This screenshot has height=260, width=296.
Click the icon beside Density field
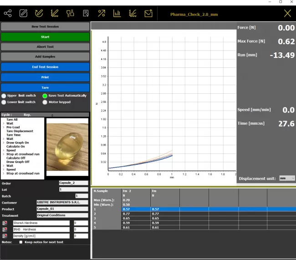pyautogui.click(x=5, y=236)
